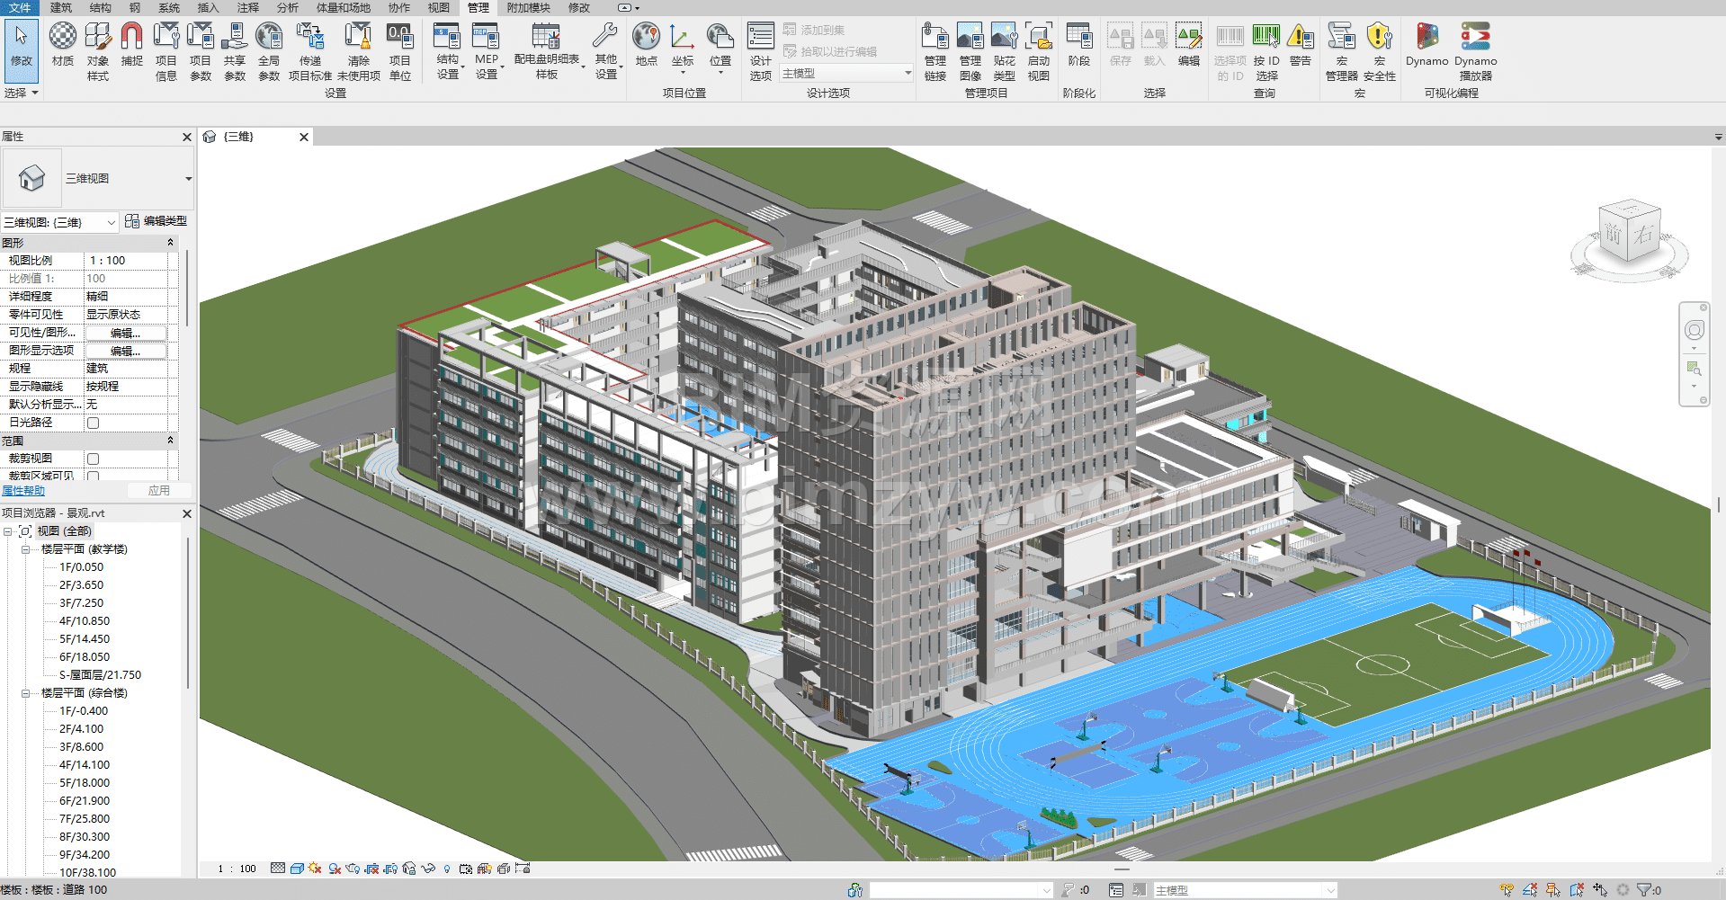Screen dimensions: 1726x900
Task: Switch to the 建筑 ribbon tab
Action: click(60, 7)
